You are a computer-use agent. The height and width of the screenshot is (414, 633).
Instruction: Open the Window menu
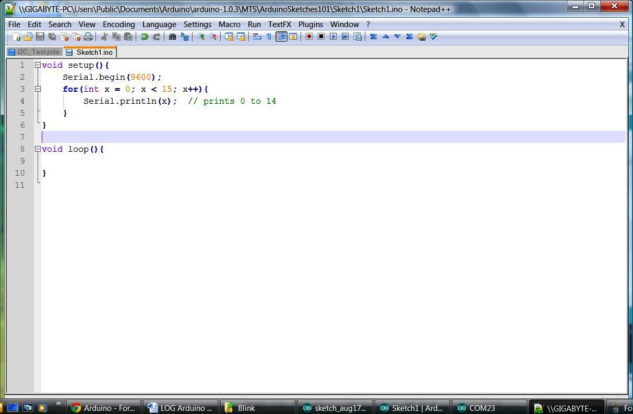344,25
